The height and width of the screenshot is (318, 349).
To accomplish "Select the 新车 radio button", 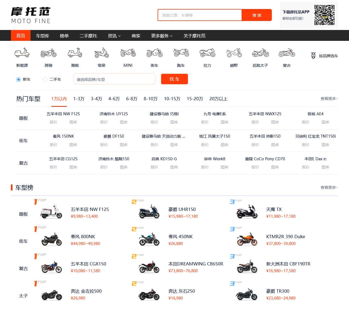I will point(19,80).
